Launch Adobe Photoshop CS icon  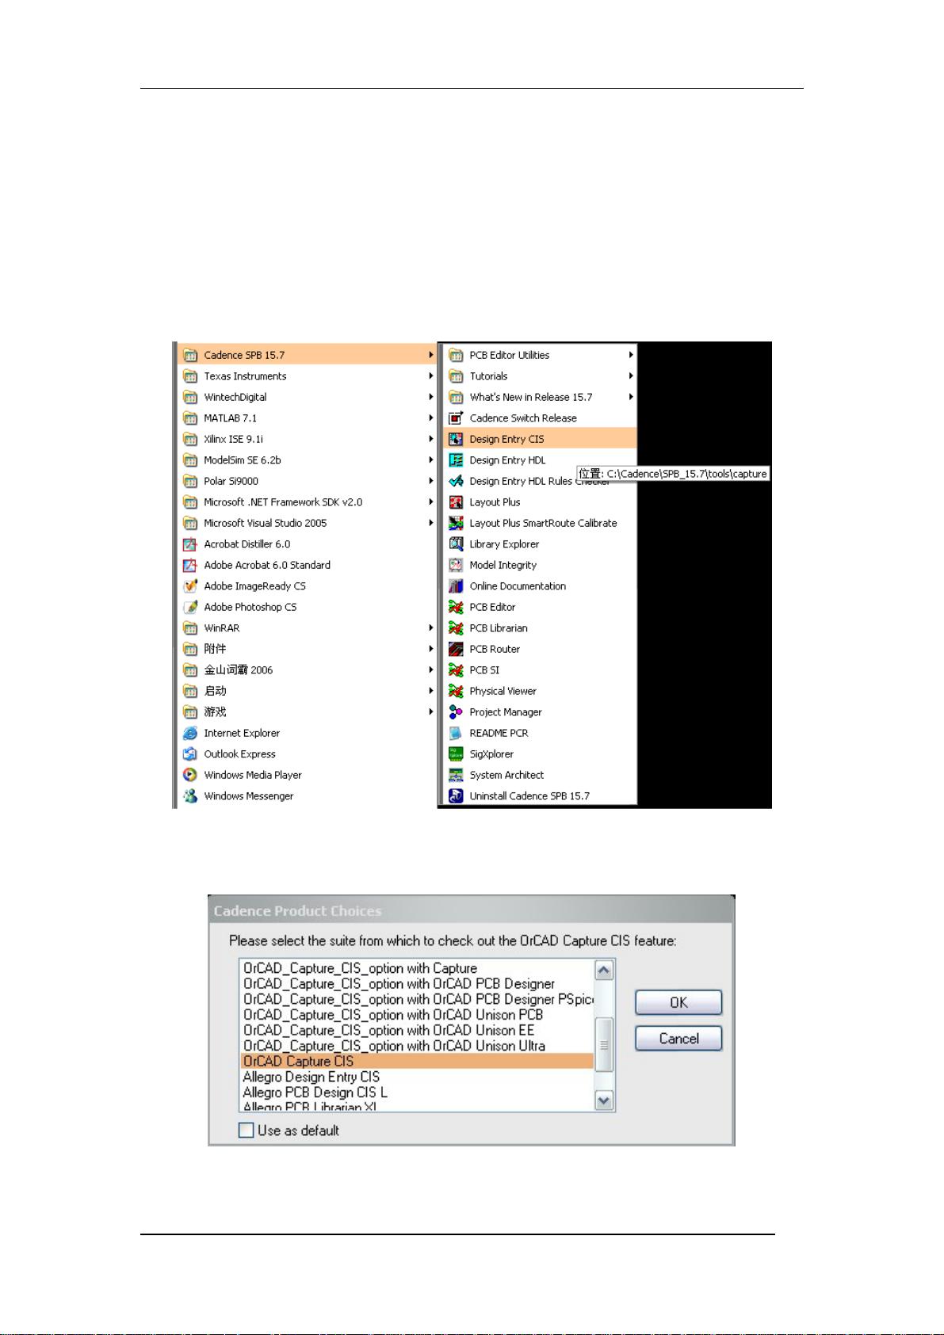coord(190,607)
